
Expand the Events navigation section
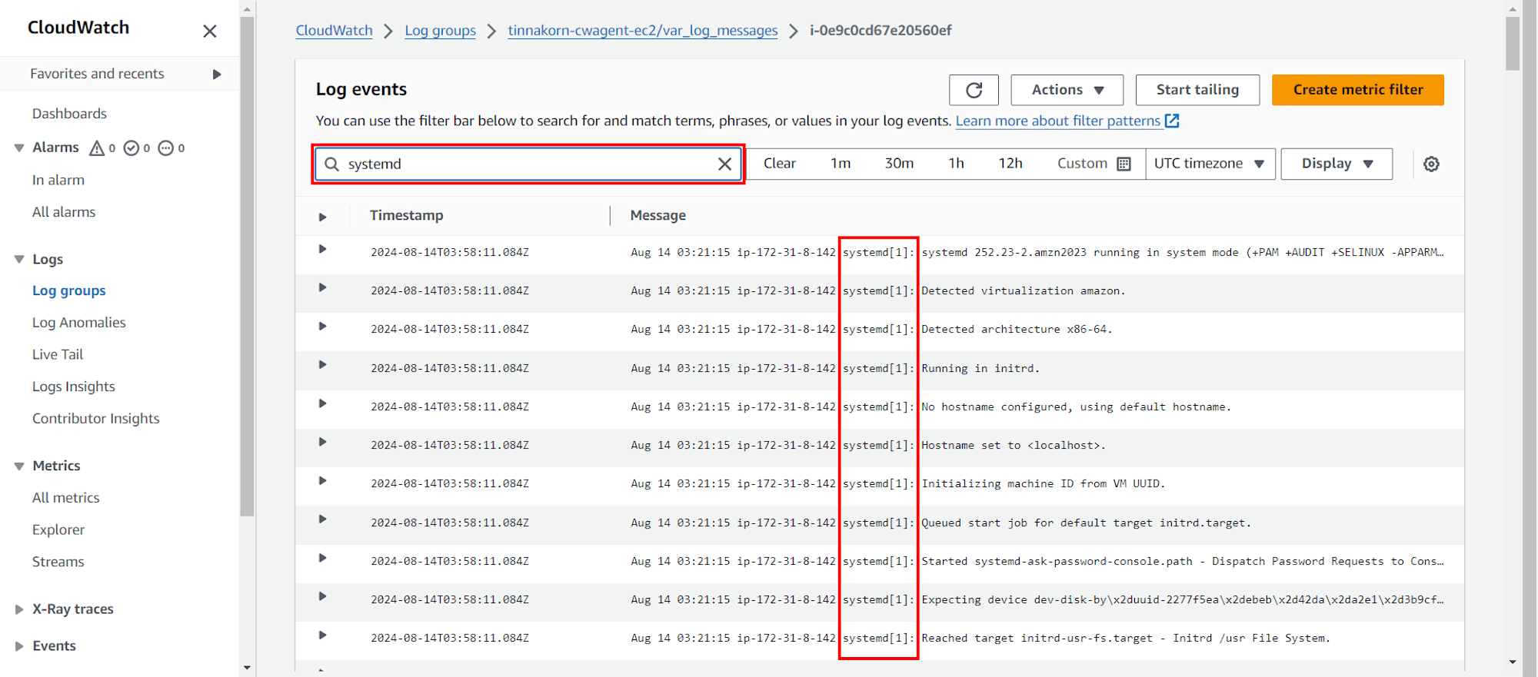pos(19,646)
